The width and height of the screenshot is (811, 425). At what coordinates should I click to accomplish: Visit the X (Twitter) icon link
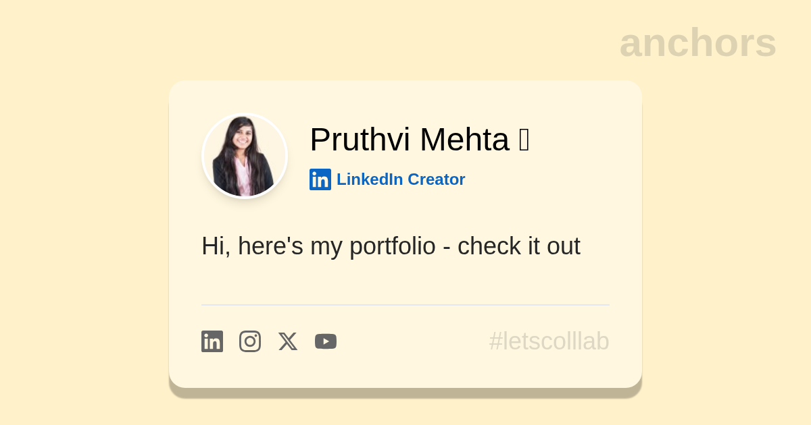click(x=288, y=341)
